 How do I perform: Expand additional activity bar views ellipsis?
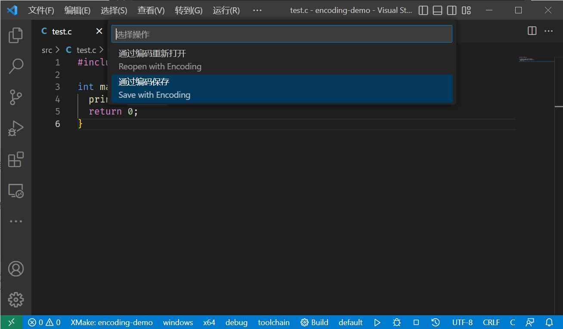click(16, 221)
